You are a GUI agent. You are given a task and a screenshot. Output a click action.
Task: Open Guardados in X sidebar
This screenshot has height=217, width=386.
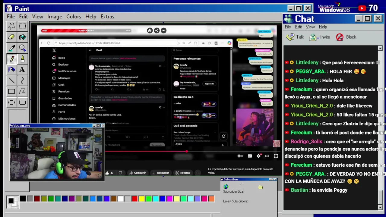point(62,98)
